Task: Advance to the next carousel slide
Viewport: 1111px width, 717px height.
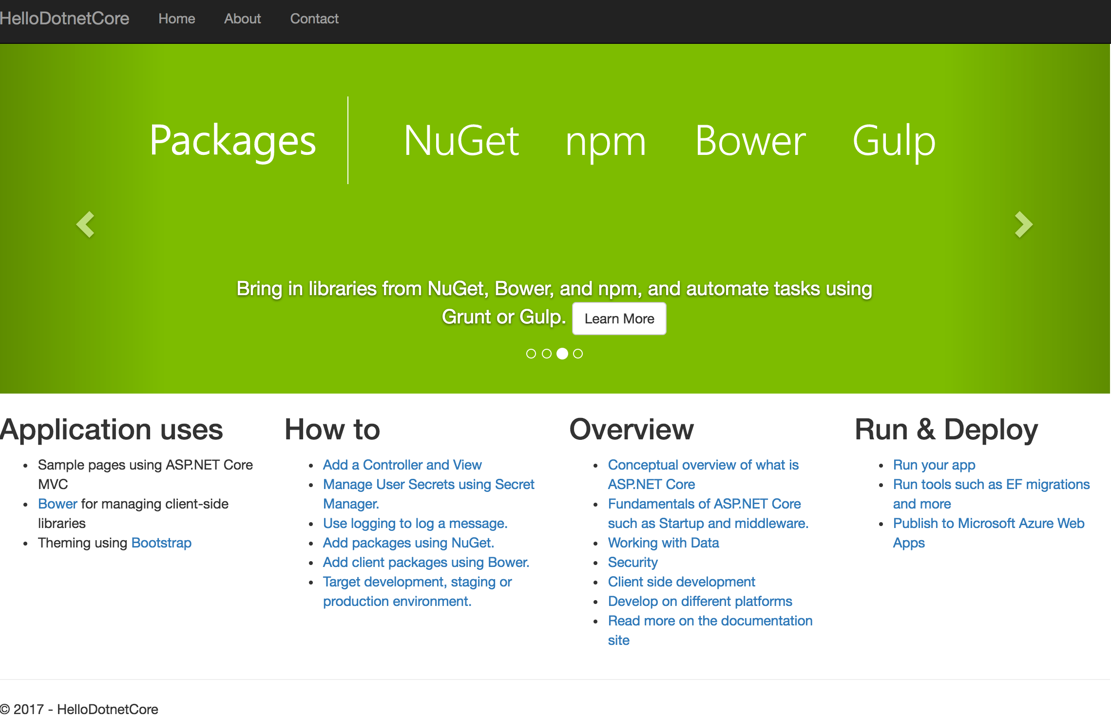Action: [1024, 225]
